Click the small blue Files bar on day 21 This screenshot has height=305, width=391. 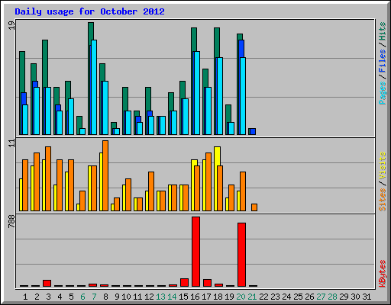point(253,131)
